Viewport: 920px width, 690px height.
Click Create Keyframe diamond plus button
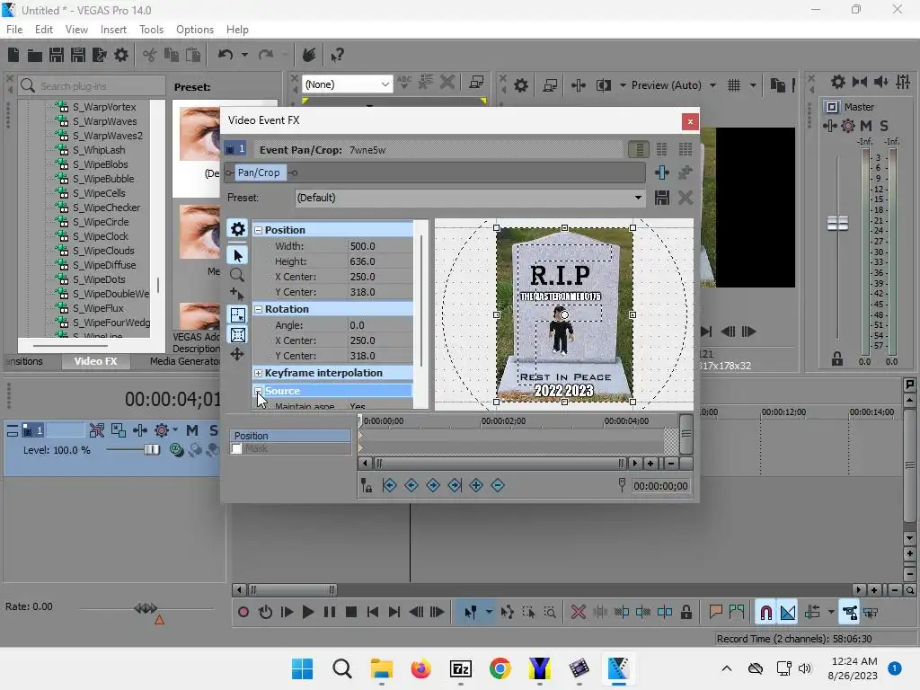(476, 485)
